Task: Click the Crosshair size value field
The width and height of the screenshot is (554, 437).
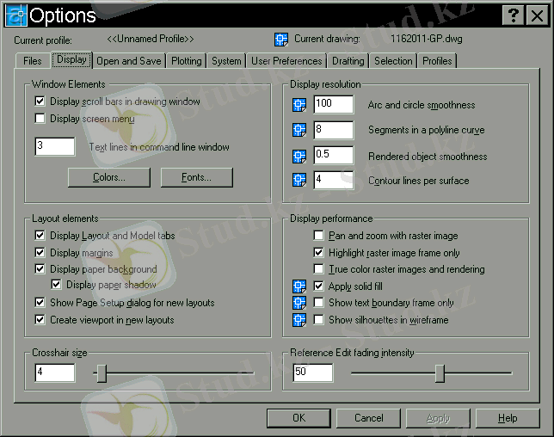Action: click(55, 372)
